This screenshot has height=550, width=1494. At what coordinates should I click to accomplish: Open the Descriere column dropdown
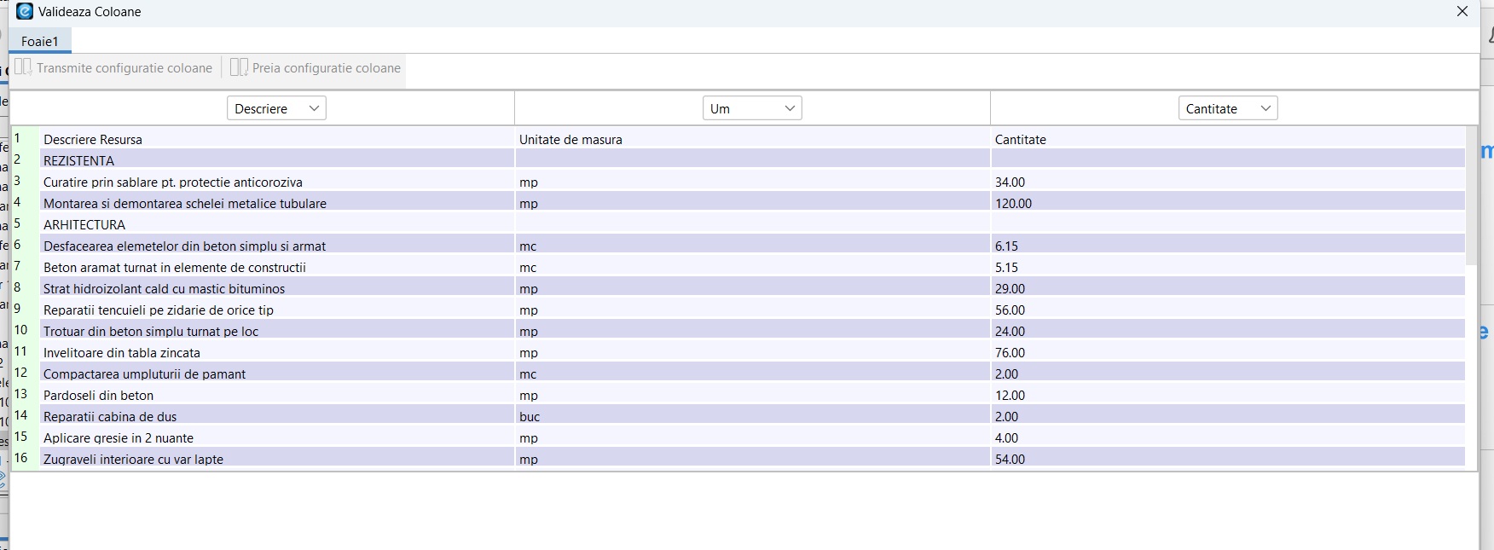tap(276, 108)
